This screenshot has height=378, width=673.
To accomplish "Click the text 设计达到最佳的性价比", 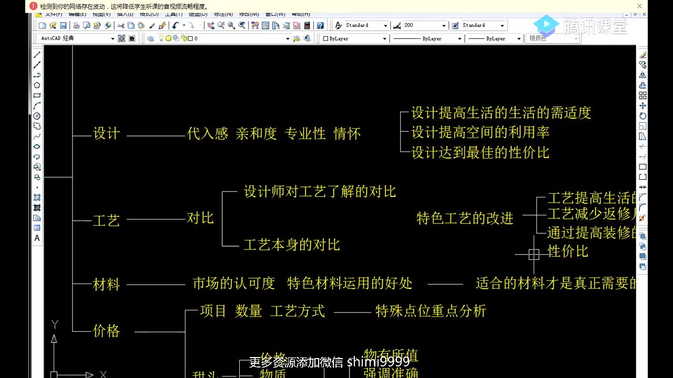I will tap(481, 152).
